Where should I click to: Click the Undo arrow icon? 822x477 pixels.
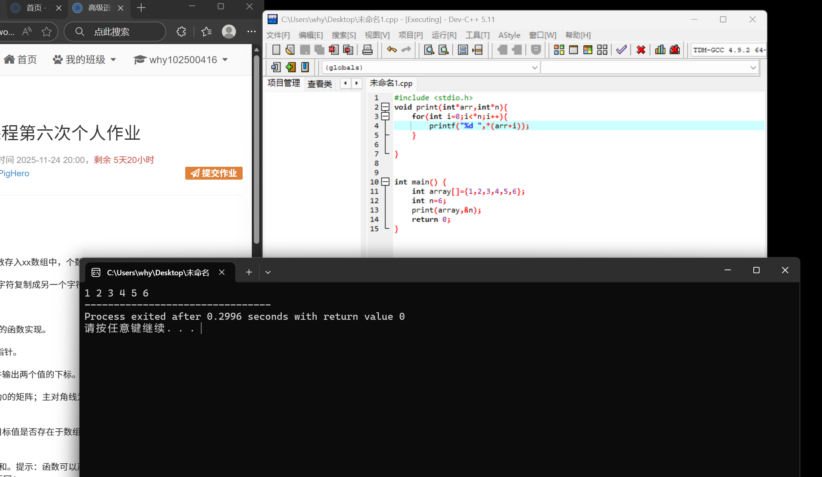click(x=391, y=50)
